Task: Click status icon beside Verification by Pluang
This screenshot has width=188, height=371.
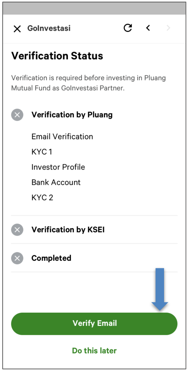Action: (17, 115)
